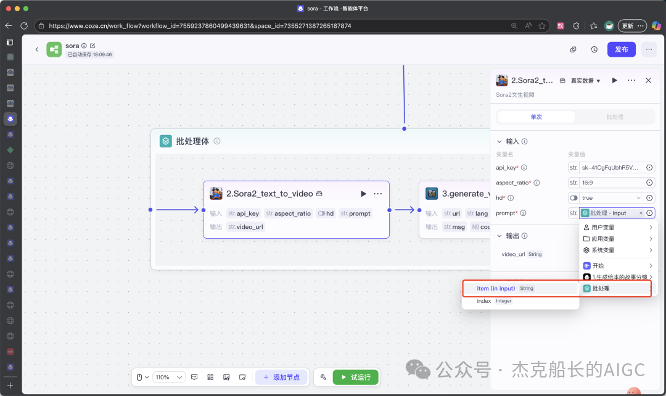Click the browser 更新 update button
The height and width of the screenshot is (396, 666).
click(x=632, y=26)
